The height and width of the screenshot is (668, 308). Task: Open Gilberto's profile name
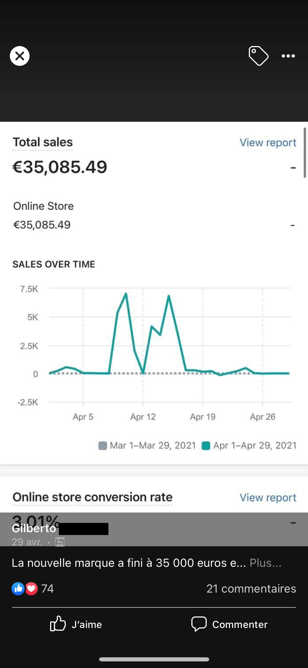[34, 528]
